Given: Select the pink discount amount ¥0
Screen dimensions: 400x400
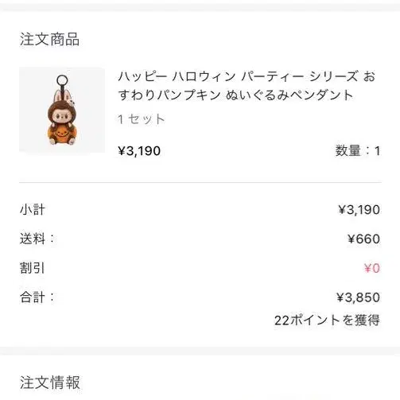Looking at the screenshot, I should [x=372, y=268].
